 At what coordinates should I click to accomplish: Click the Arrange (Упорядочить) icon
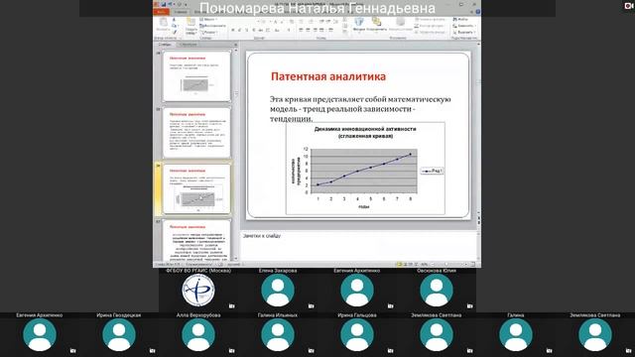pos(377,22)
